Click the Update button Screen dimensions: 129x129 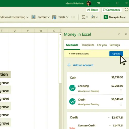point(116,54)
